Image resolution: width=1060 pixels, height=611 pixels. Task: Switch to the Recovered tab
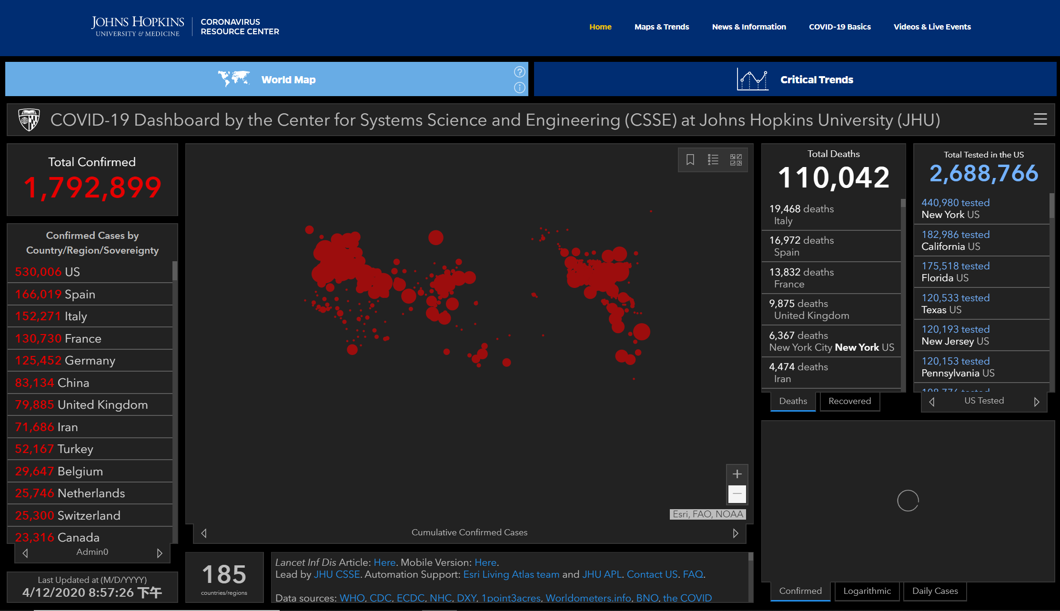click(x=849, y=401)
